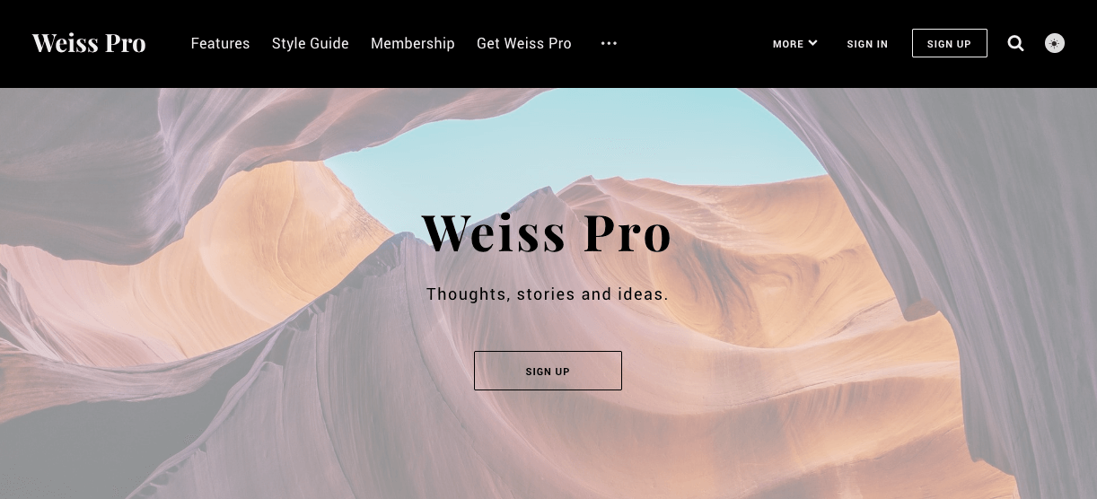Image resolution: width=1097 pixels, height=499 pixels.
Task: Click the SIGN UP button below tagline
Action: [548, 371]
